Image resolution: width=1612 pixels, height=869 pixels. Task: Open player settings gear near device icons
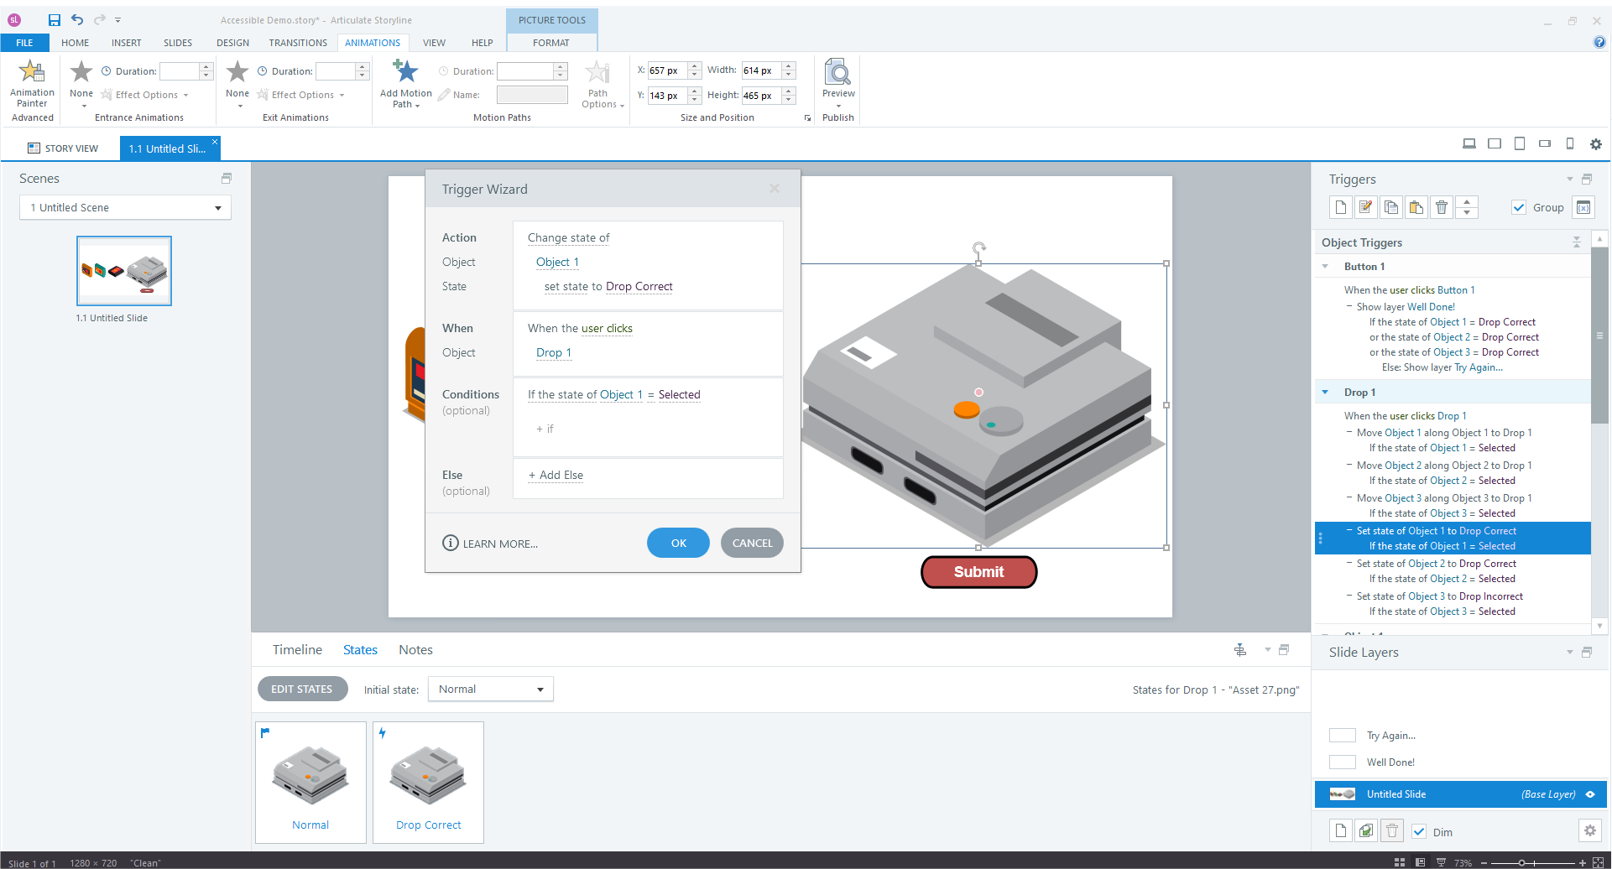point(1596,144)
